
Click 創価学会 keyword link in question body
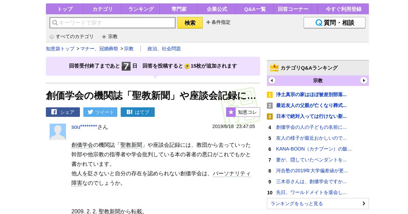[x=82, y=145]
